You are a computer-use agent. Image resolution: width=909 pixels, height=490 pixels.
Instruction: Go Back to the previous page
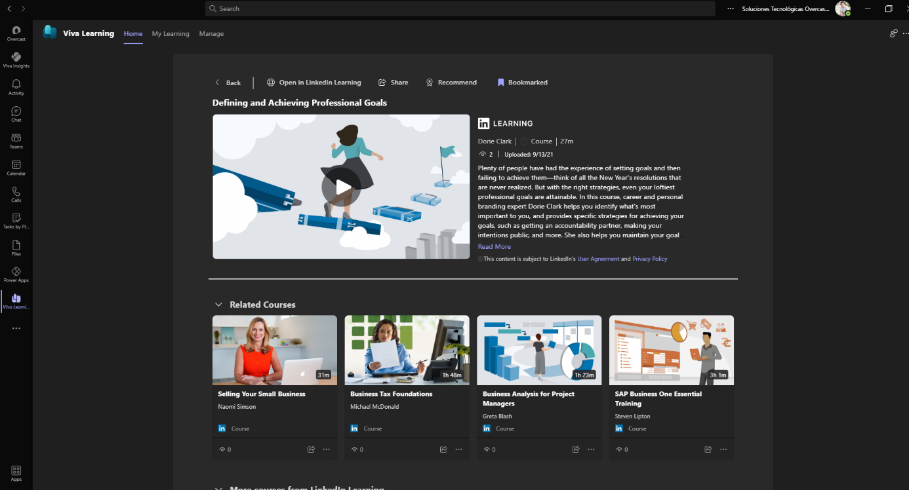(x=228, y=83)
